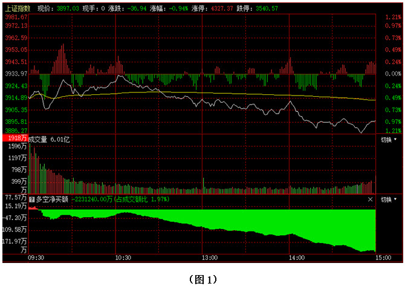Click the red 1918万 volume axis tag
405x292 pixels.
coord(15,138)
